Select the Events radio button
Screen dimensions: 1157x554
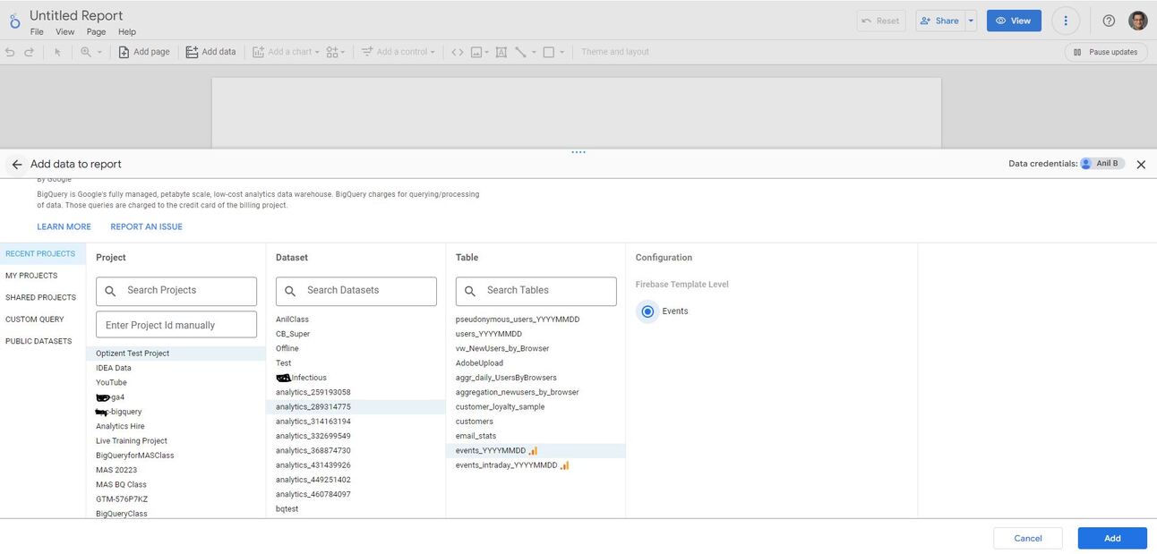tap(647, 311)
